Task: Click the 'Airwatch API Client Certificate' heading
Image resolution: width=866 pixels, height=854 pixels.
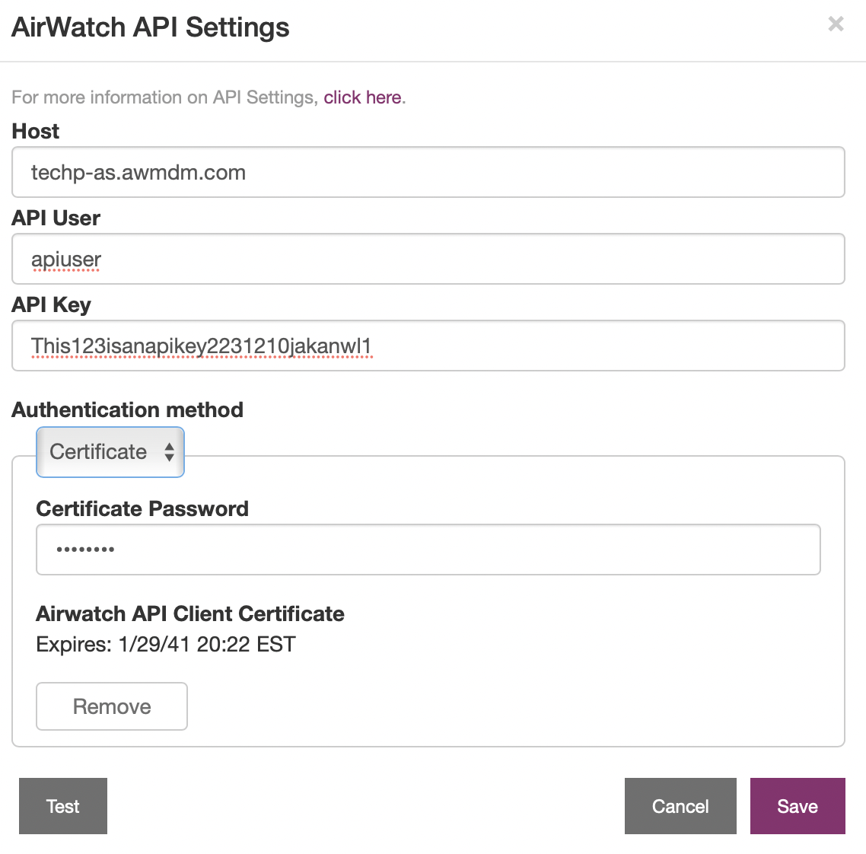Action: 190,613
